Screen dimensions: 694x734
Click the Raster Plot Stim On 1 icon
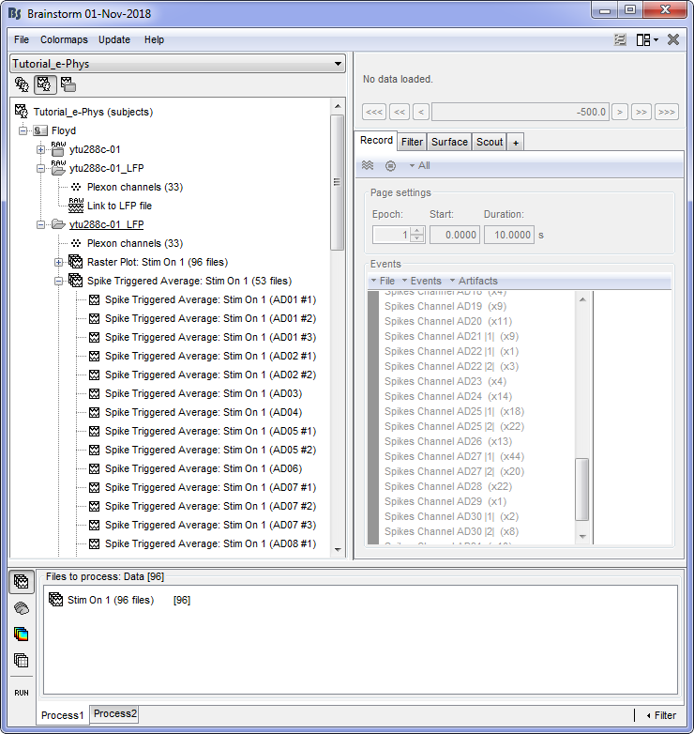coord(75,262)
